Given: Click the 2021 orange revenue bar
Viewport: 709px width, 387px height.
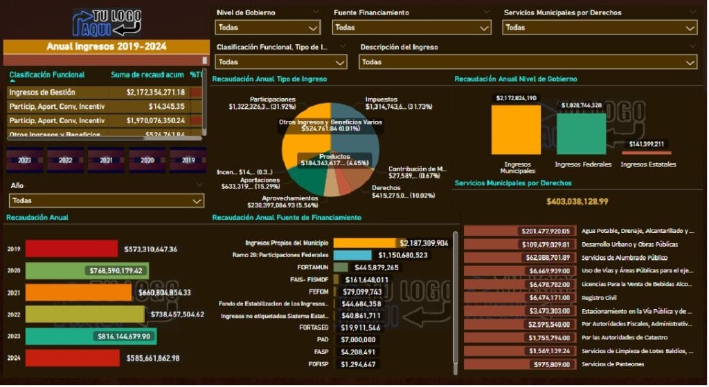Looking at the screenshot, I should (x=78, y=292).
